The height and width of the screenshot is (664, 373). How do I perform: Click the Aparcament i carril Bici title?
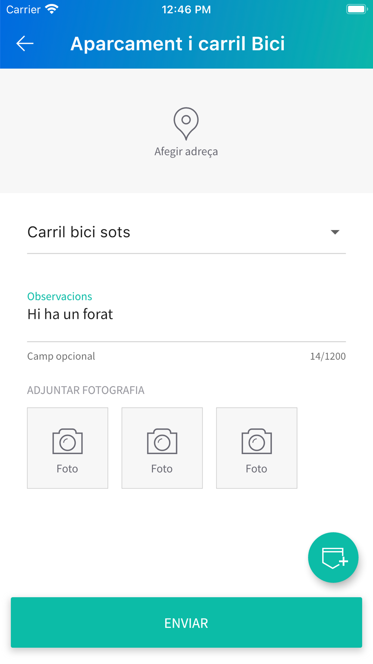[x=178, y=44]
